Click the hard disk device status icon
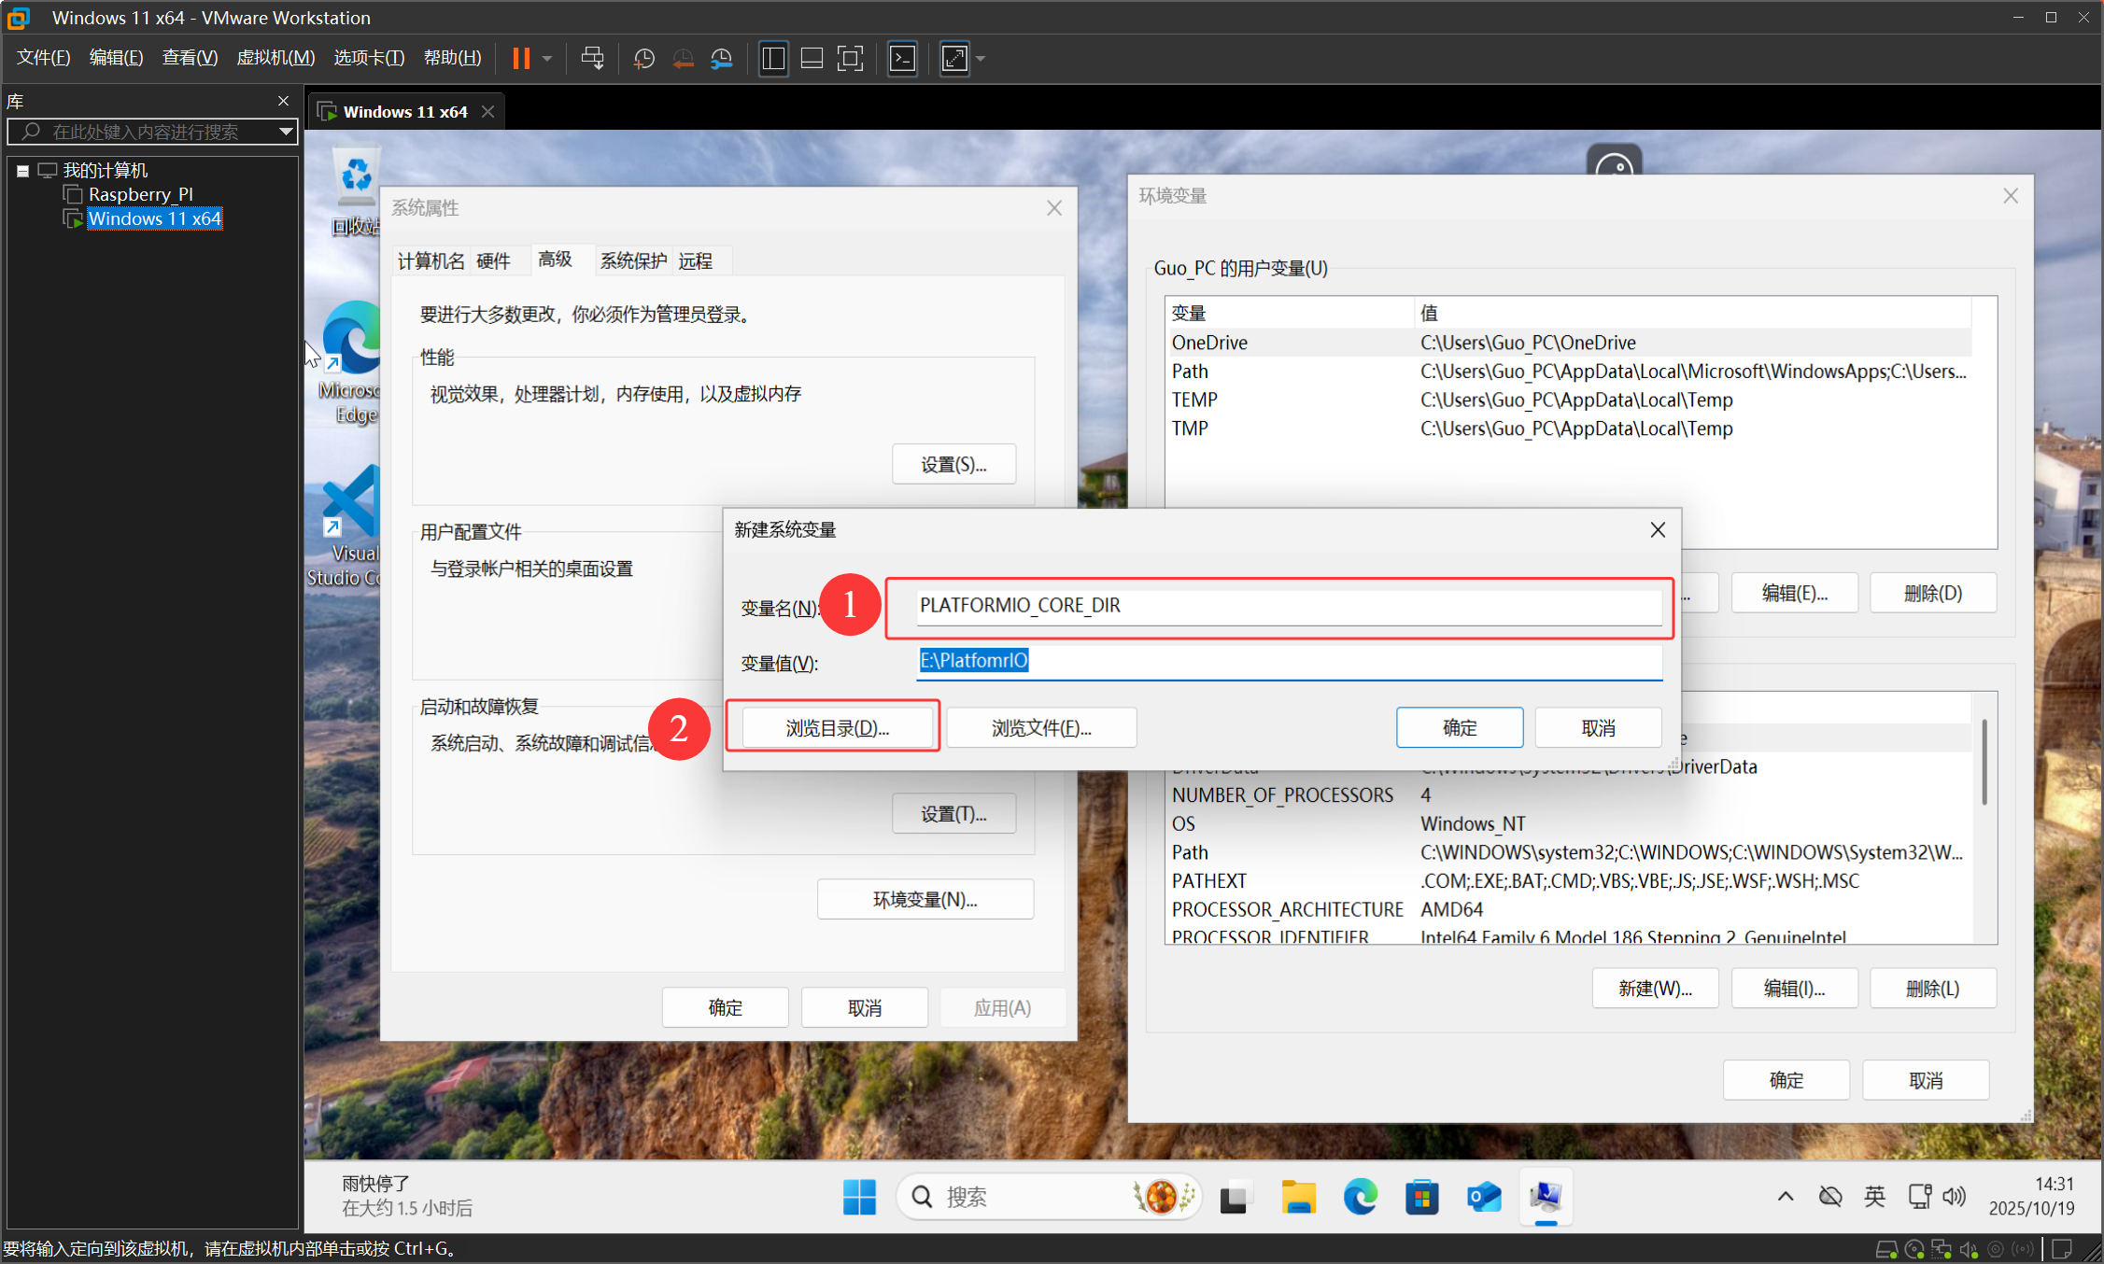 point(1885,1249)
